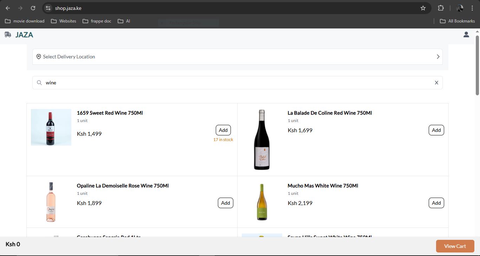Expand the Select Delivery Location chevron
This screenshot has height=256, width=480.
pos(438,57)
